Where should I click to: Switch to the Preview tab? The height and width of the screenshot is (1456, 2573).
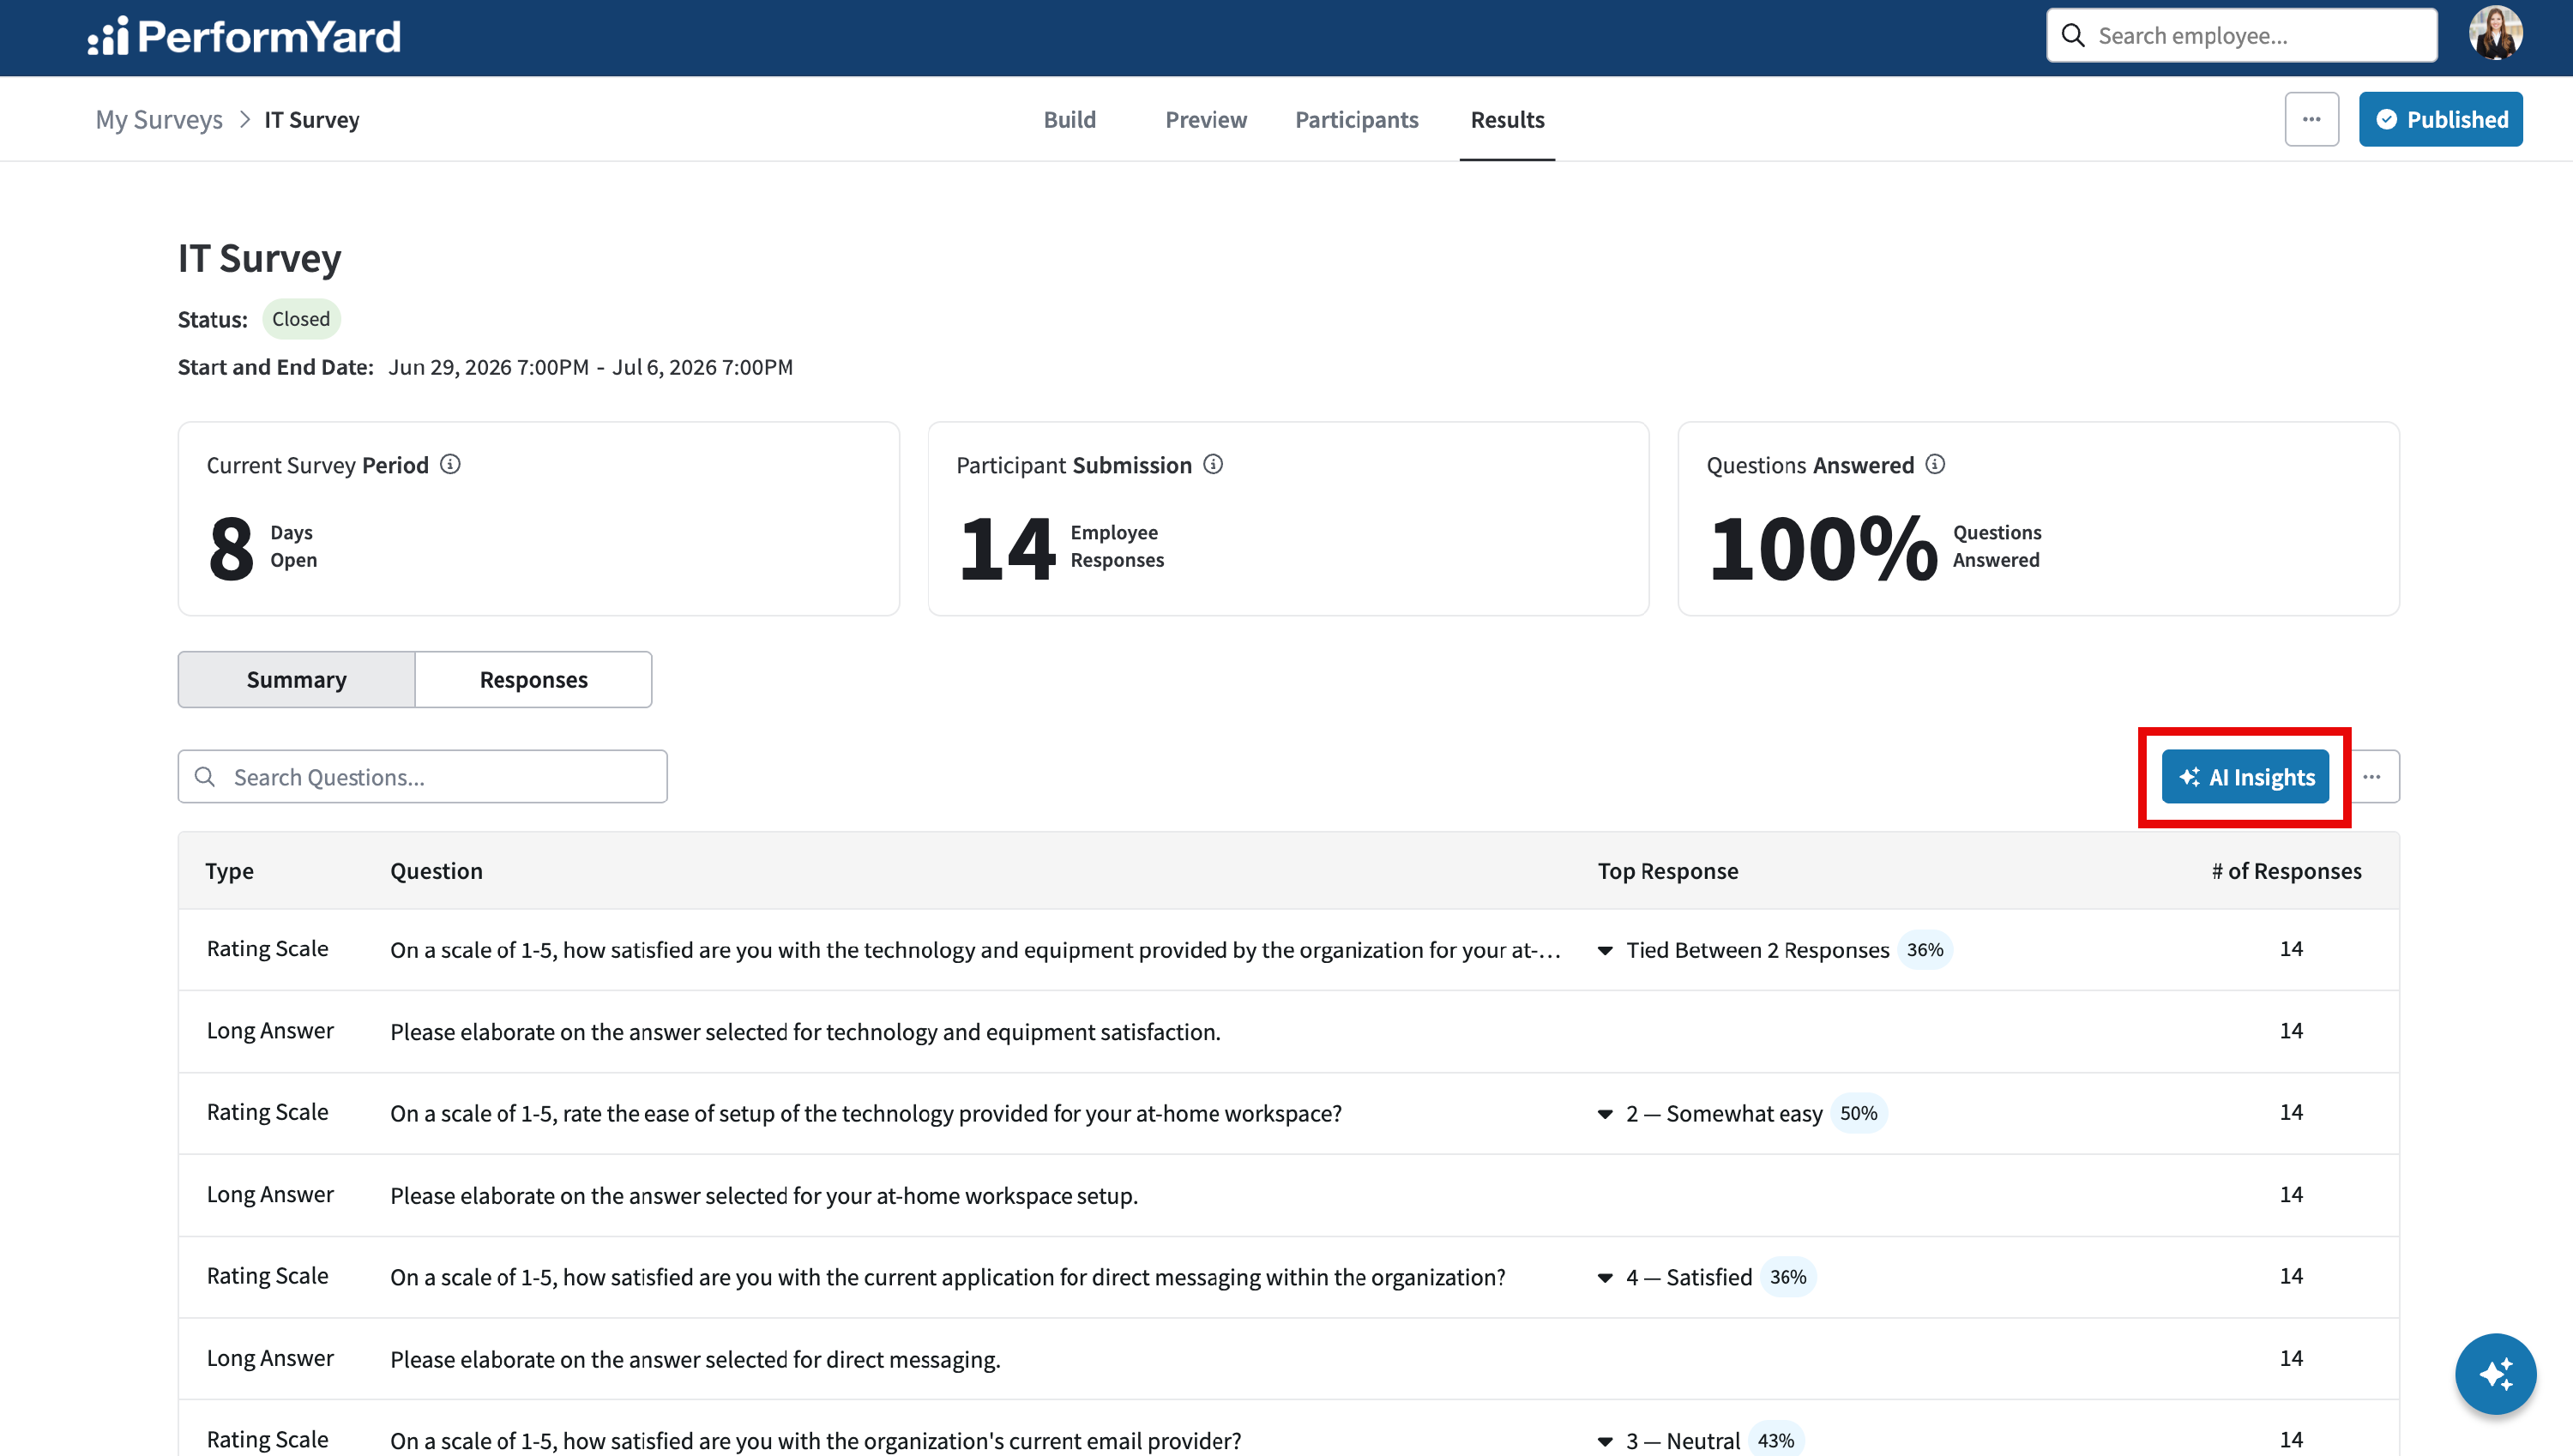tap(1205, 120)
